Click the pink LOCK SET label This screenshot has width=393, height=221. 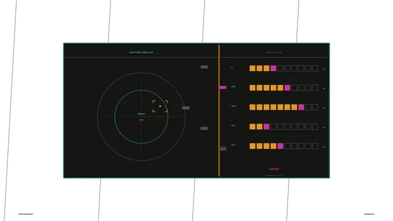click(x=274, y=169)
